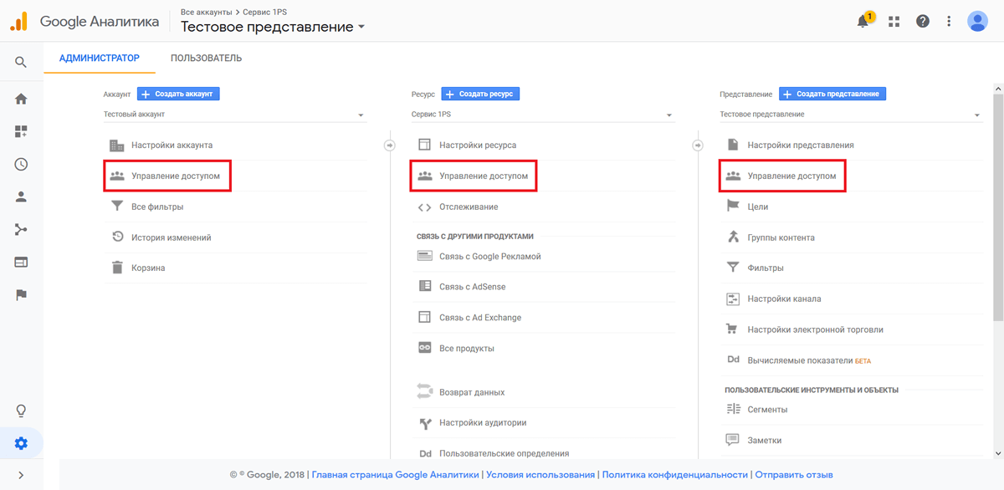Open the Тестовое представление header selector

coord(273,27)
